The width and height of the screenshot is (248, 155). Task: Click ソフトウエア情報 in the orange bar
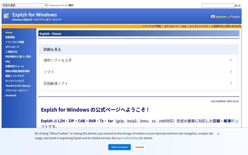(152, 26)
